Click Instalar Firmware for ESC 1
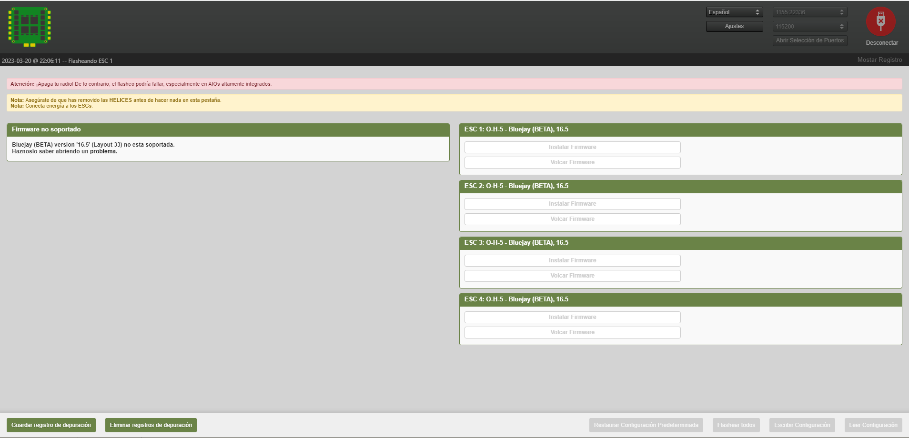The height and width of the screenshot is (438, 909). pos(572,147)
